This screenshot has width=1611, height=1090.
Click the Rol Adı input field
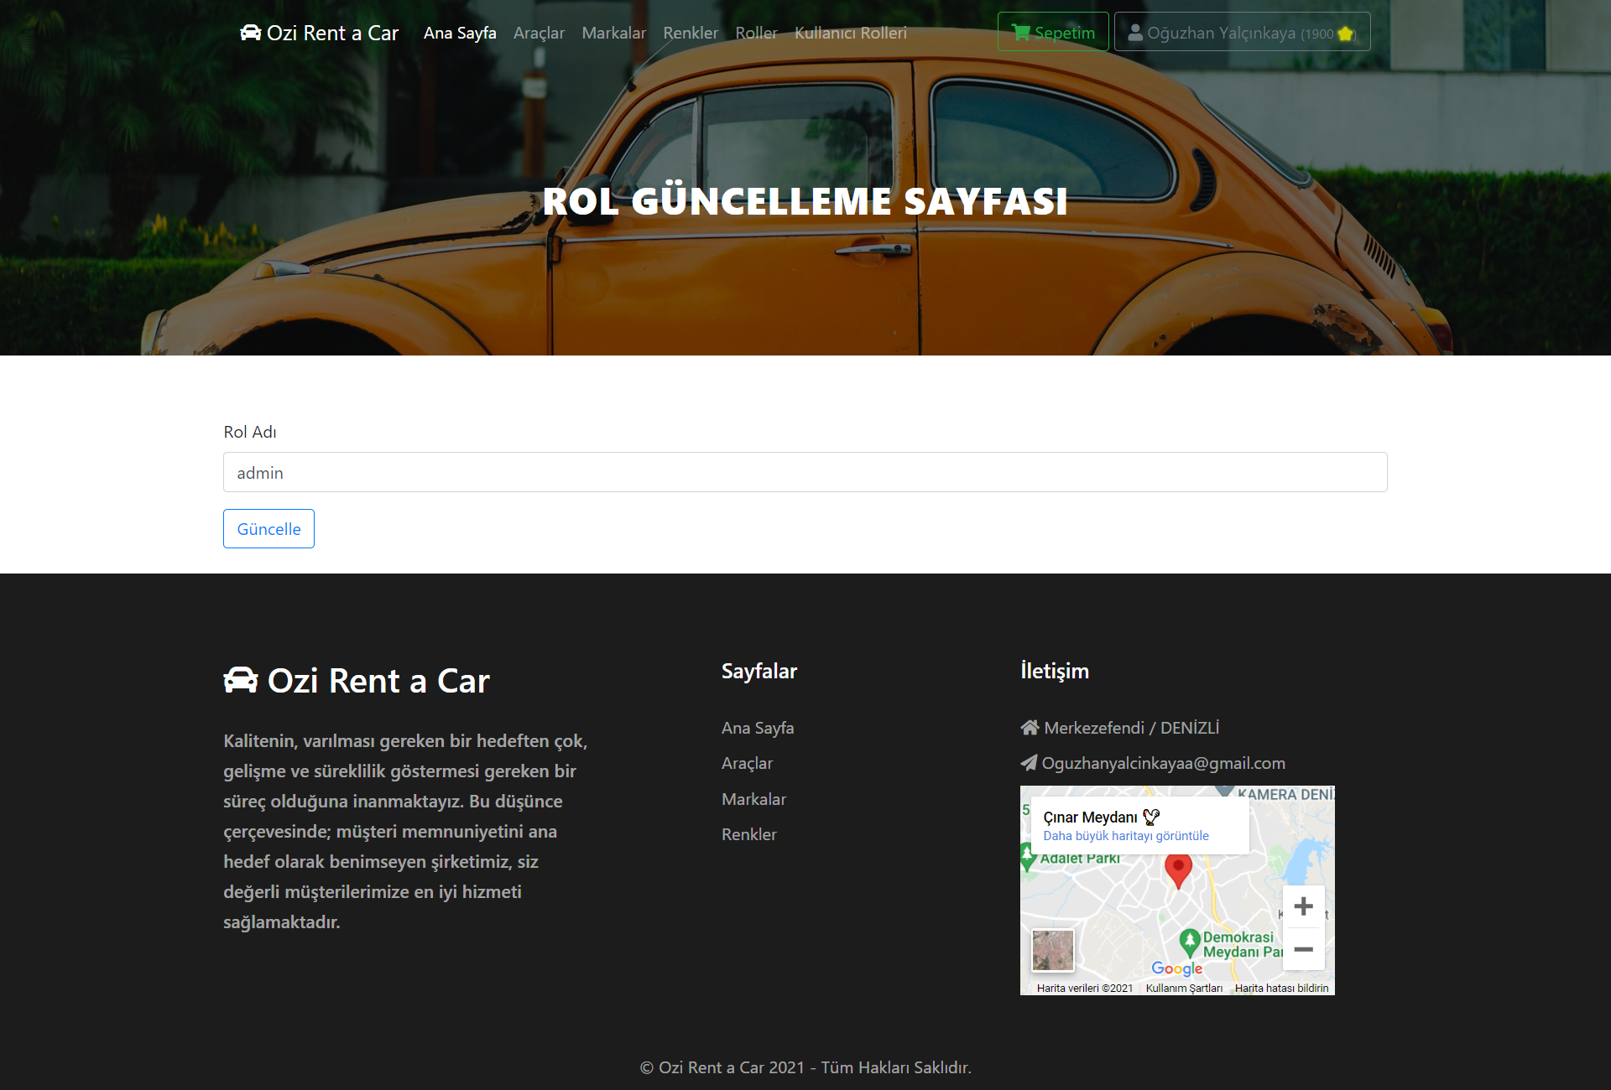(805, 472)
